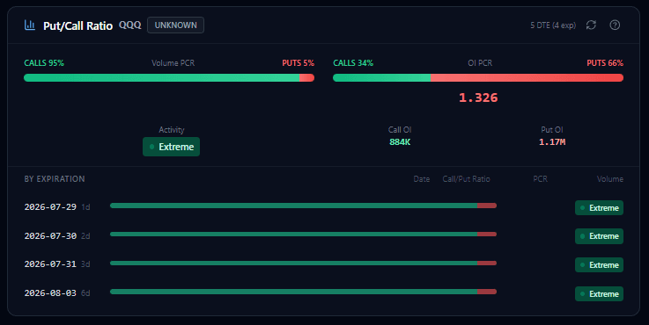Image resolution: width=649 pixels, height=325 pixels.
Task: Click the QQQ ticker symbol
Action: pyautogui.click(x=130, y=25)
